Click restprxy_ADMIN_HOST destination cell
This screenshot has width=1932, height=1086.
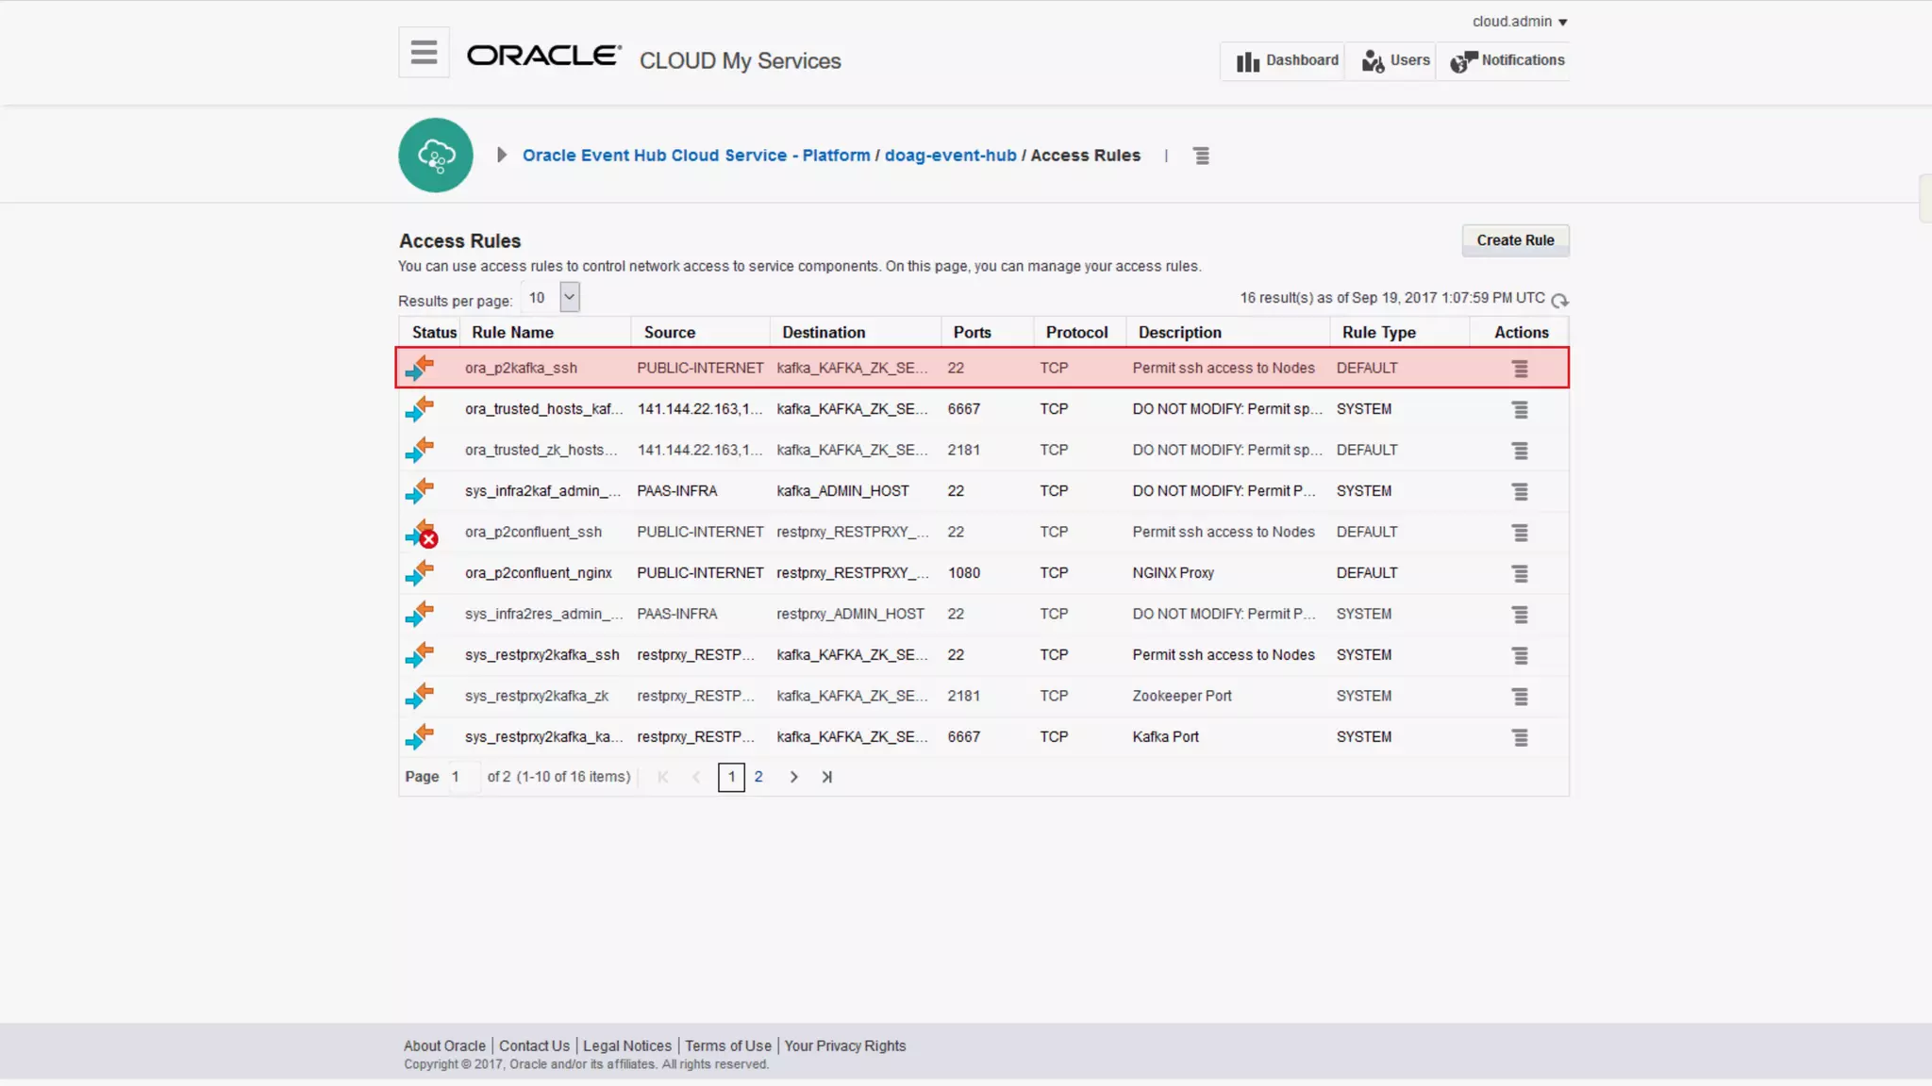click(x=850, y=614)
